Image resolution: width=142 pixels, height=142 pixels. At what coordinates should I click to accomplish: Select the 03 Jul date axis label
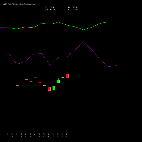click(17, 135)
